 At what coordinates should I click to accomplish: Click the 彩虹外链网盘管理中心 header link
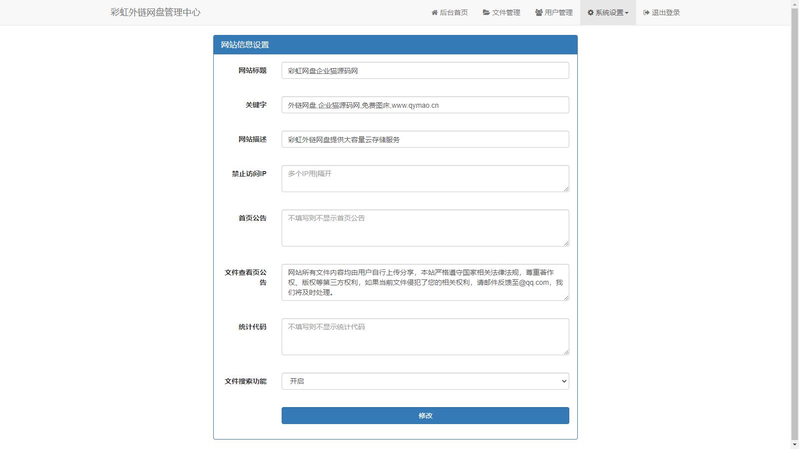click(154, 12)
